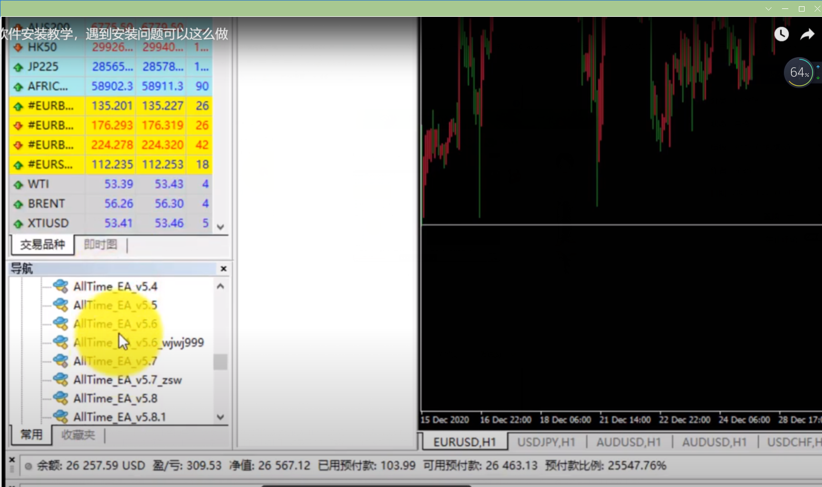Select the 收藏夹 tab in Navigator
Viewport: 822px width, 487px height.
tap(78, 435)
